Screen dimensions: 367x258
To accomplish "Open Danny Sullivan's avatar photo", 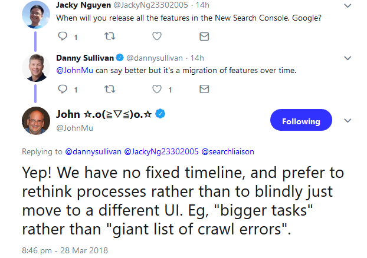I will coord(36,67).
